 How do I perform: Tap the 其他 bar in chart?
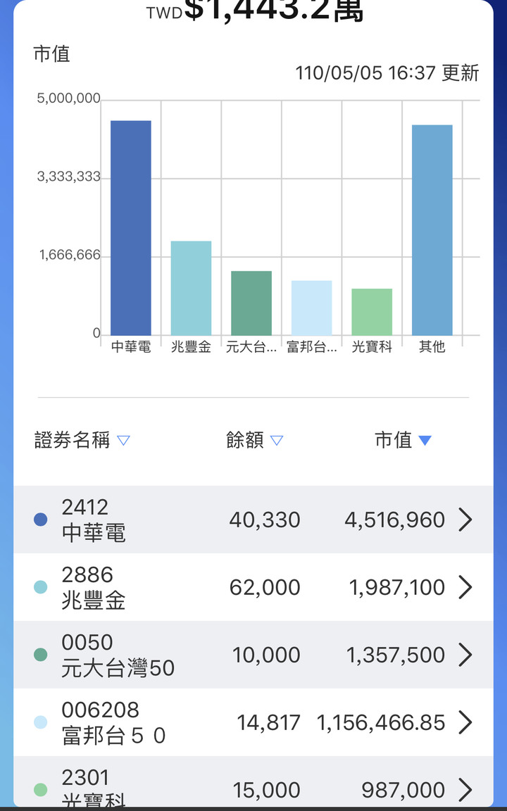coord(432,230)
